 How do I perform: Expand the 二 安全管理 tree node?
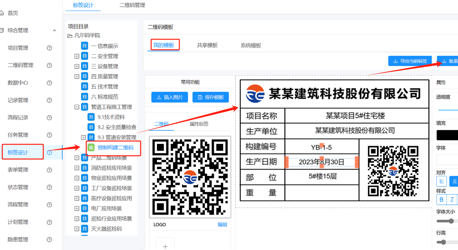76,56
